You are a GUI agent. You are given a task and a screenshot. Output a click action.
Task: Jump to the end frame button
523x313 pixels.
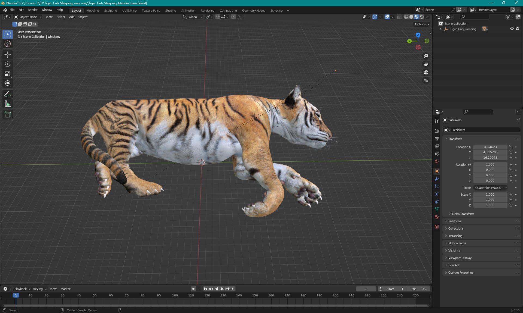233,289
